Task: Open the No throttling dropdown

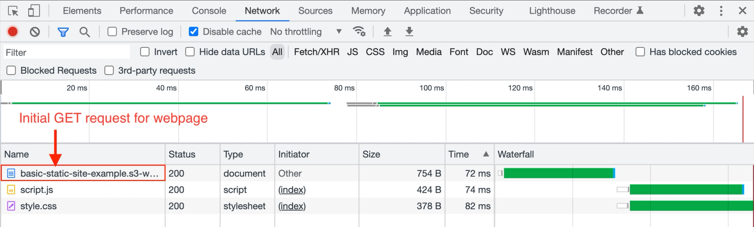Action: click(x=306, y=31)
